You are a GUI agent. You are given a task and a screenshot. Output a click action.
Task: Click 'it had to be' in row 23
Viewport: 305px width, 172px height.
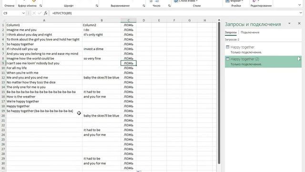pos(102,130)
